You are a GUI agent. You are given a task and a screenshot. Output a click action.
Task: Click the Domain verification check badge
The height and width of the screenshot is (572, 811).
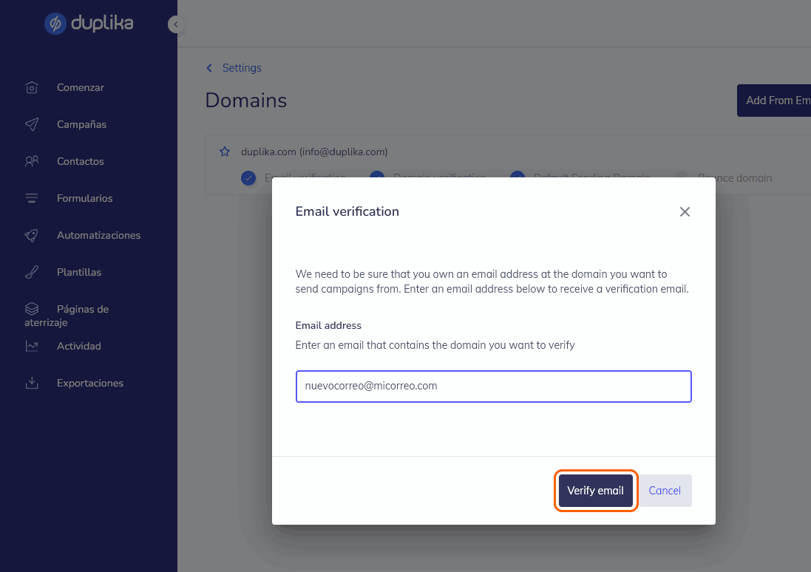[376, 178]
